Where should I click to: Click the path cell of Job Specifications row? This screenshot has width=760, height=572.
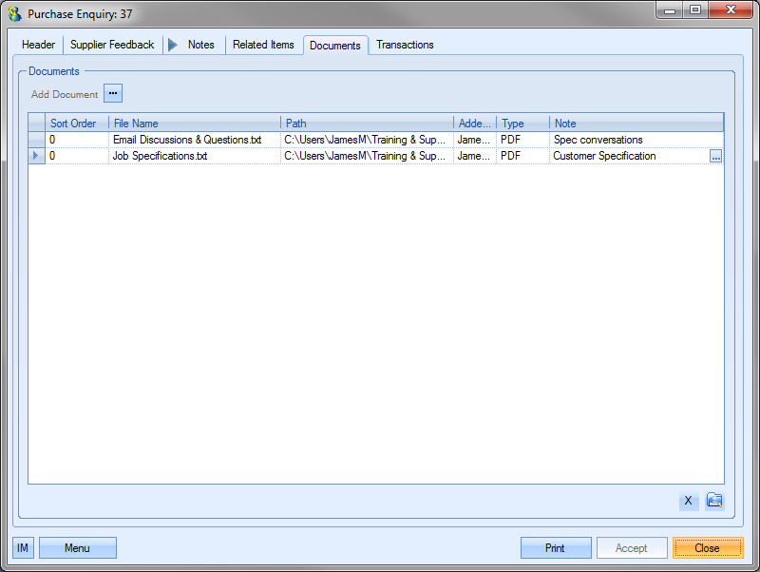click(x=367, y=156)
